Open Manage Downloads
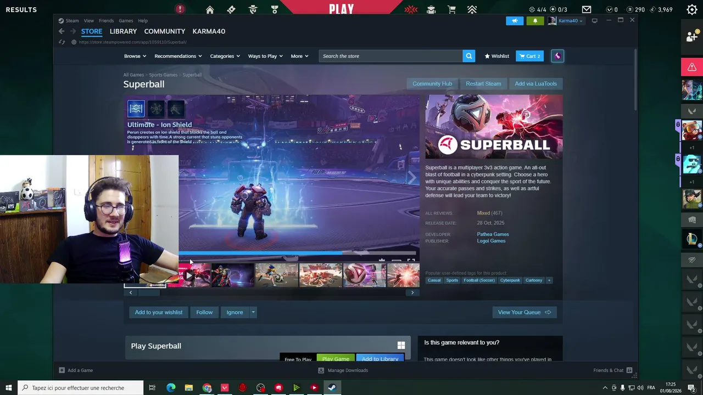Viewport: 703px width, 395px height. [343, 370]
